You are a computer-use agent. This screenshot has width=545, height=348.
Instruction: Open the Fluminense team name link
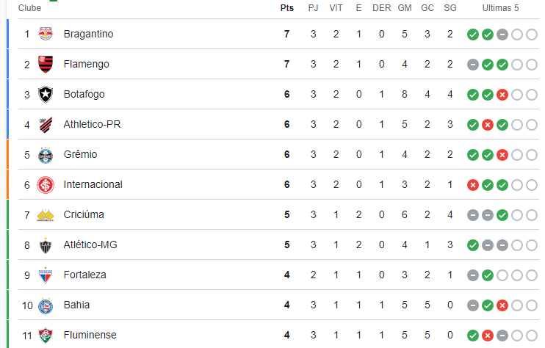pyautogui.click(x=90, y=335)
